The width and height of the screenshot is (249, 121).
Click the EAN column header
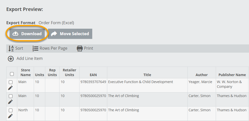pyautogui.click(x=93, y=75)
